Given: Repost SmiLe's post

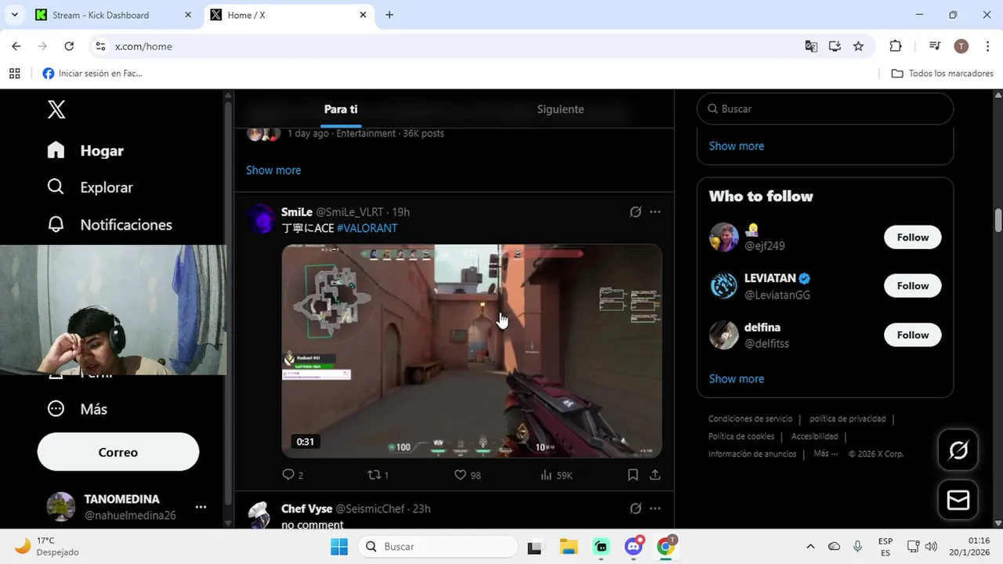Looking at the screenshot, I should [x=378, y=475].
